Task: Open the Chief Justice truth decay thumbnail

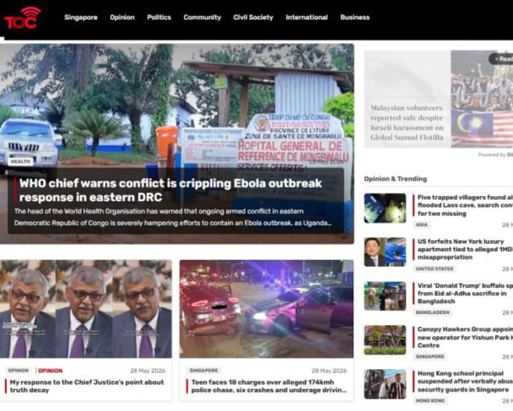Action: click(86, 309)
